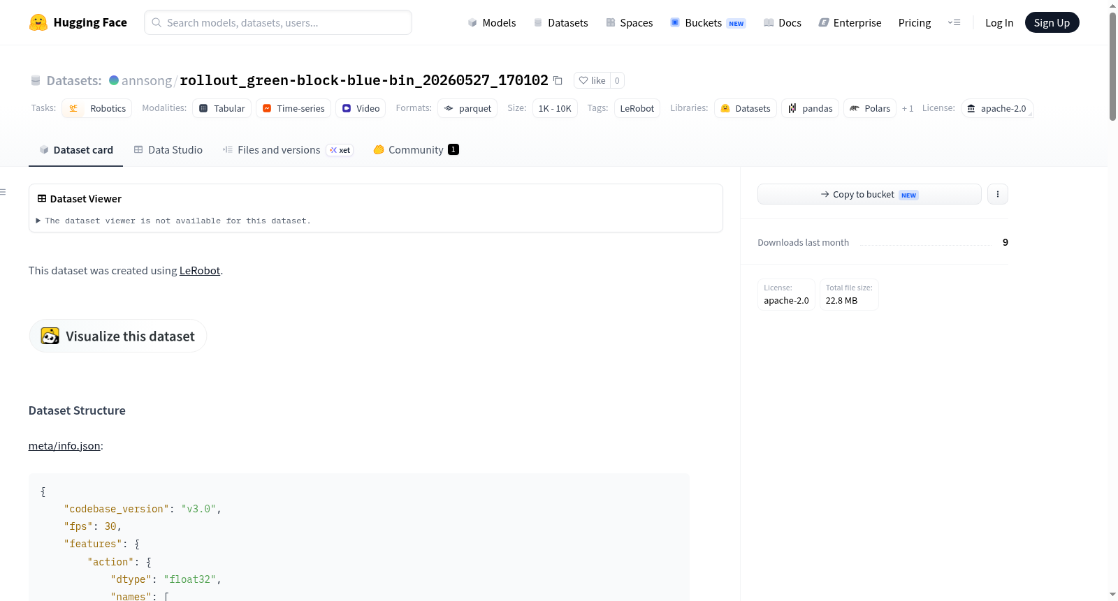Click the sidebar apache-2.0 license value
The image size is (1118, 601).
pyautogui.click(x=786, y=301)
